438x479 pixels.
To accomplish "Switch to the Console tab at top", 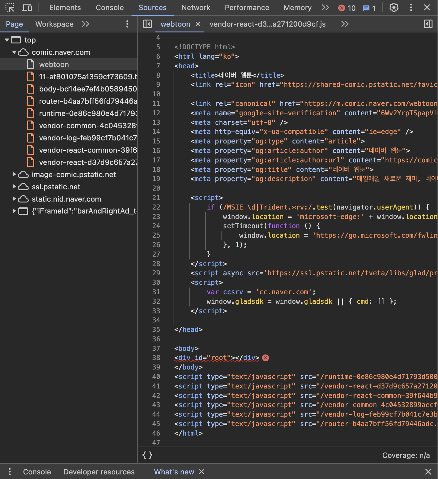I will click(110, 8).
